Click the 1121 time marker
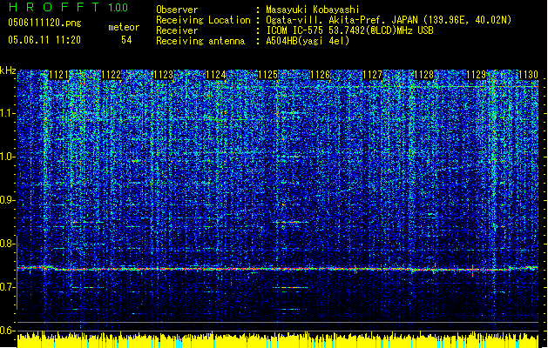The width and height of the screenshot is (548, 348). tap(58, 75)
